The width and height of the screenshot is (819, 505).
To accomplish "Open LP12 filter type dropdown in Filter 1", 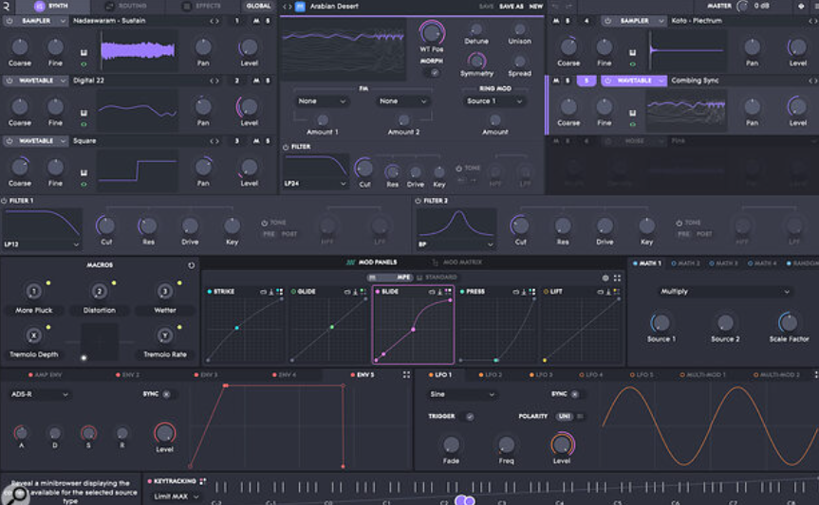I will tap(42, 244).
